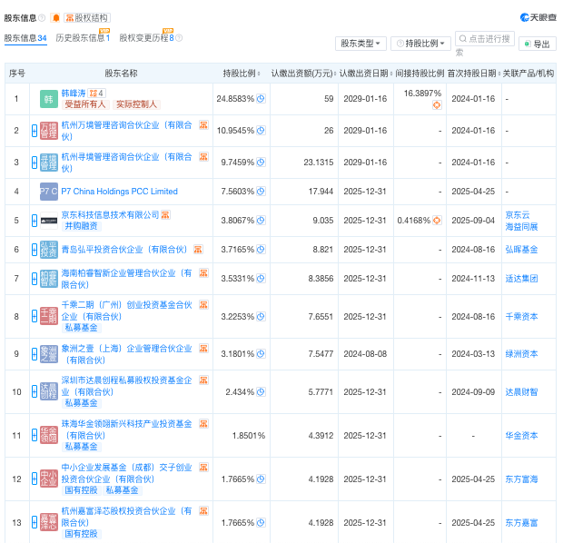Open the 达晨财智 related institution link
This screenshot has width=563, height=543.
tap(521, 391)
